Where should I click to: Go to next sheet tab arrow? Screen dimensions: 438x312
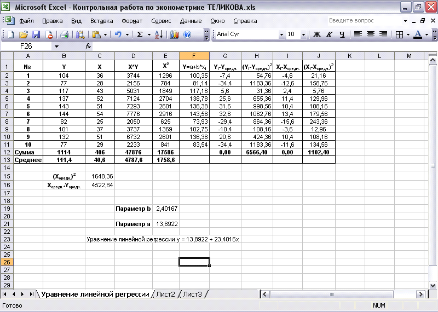click(x=22, y=294)
